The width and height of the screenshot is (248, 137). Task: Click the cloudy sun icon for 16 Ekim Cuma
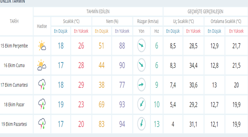coord(42,65)
